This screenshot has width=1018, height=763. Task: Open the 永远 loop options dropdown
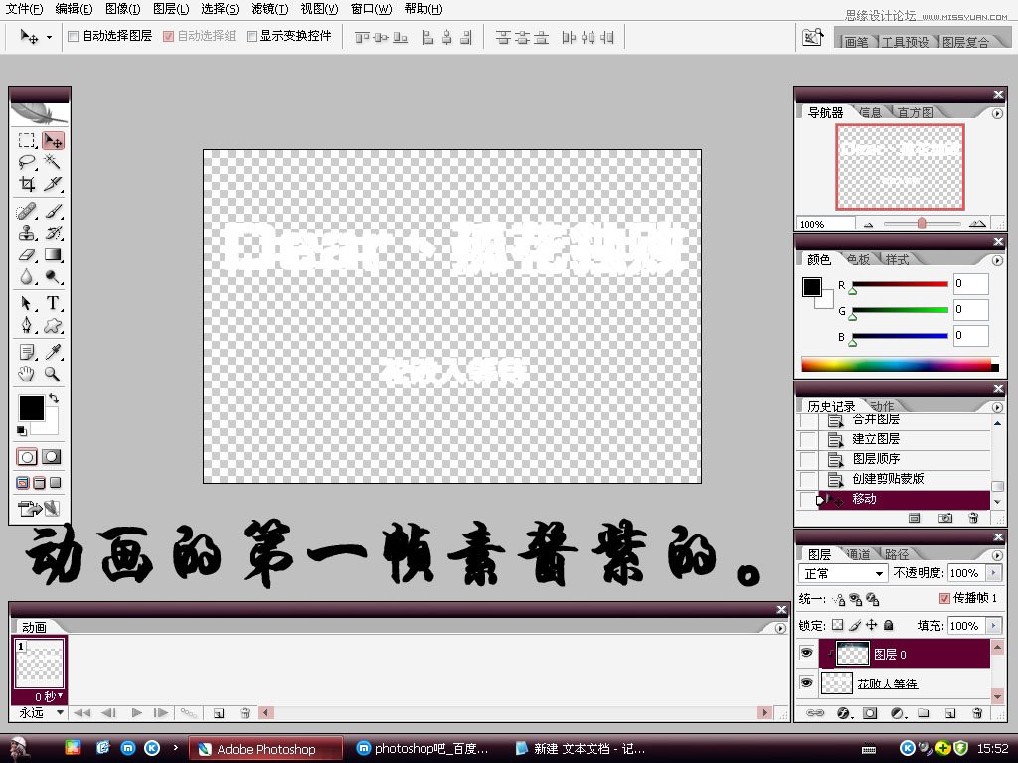click(39, 712)
